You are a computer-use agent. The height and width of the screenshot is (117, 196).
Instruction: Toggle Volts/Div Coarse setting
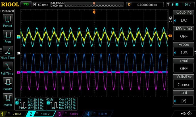184,81
